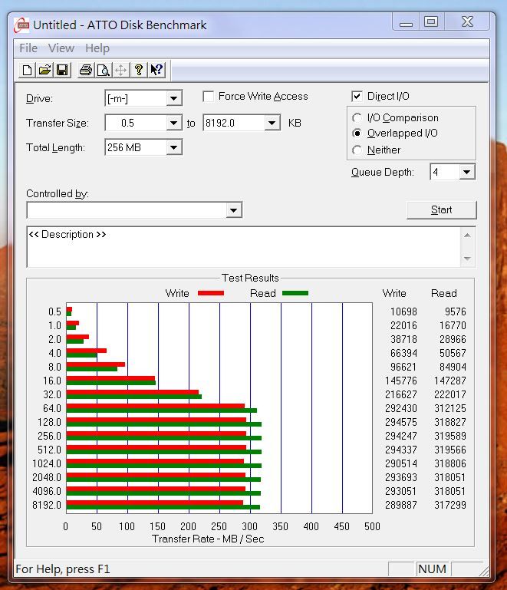Select the Overlapped I/O radio button
Image resolution: width=507 pixels, height=590 pixels.
357,133
